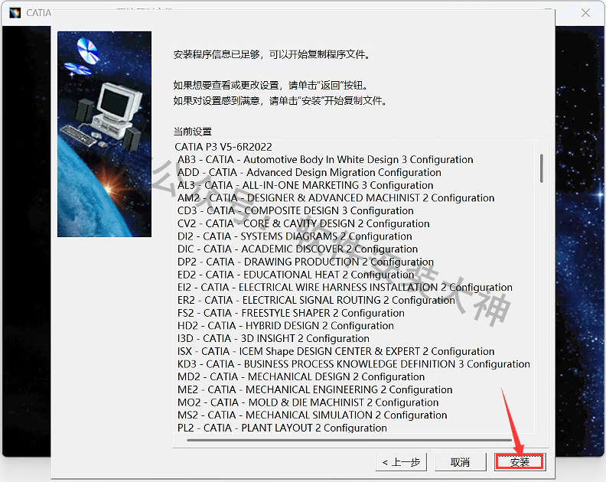Click the 安装程序信息已足够 message line
The image size is (606, 482).
point(272,54)
